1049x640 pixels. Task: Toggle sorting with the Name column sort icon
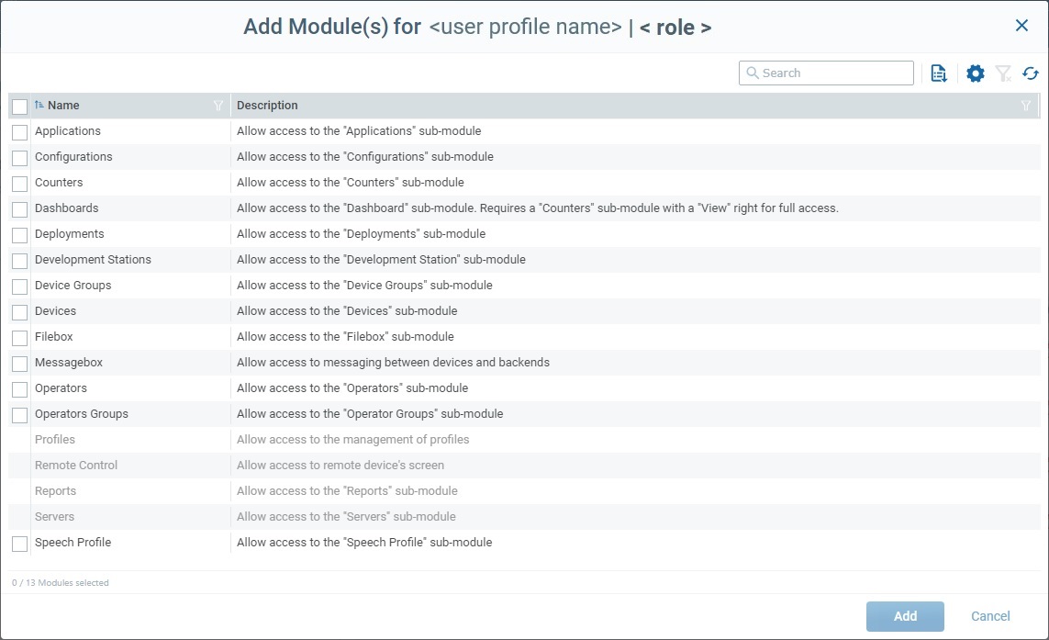point(38,105)
